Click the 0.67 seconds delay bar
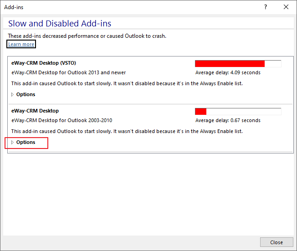This screenshot has height=251, width=297. coord(238,112)
